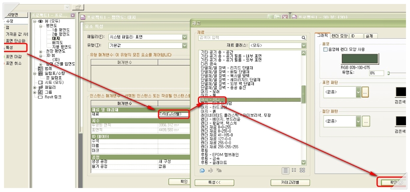Click the 시트 (모두) sheet icon
Screen dimensions: 410x192
coord(40,82)
